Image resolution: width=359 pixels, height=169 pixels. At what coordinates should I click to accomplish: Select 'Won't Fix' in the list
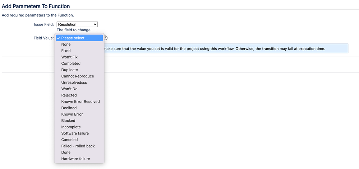click(79, 57)
